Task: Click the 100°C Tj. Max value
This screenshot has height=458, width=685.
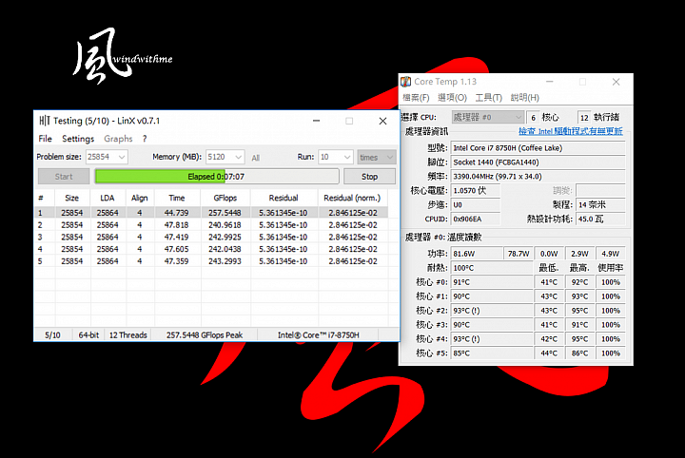Action: tap(492, 268)
